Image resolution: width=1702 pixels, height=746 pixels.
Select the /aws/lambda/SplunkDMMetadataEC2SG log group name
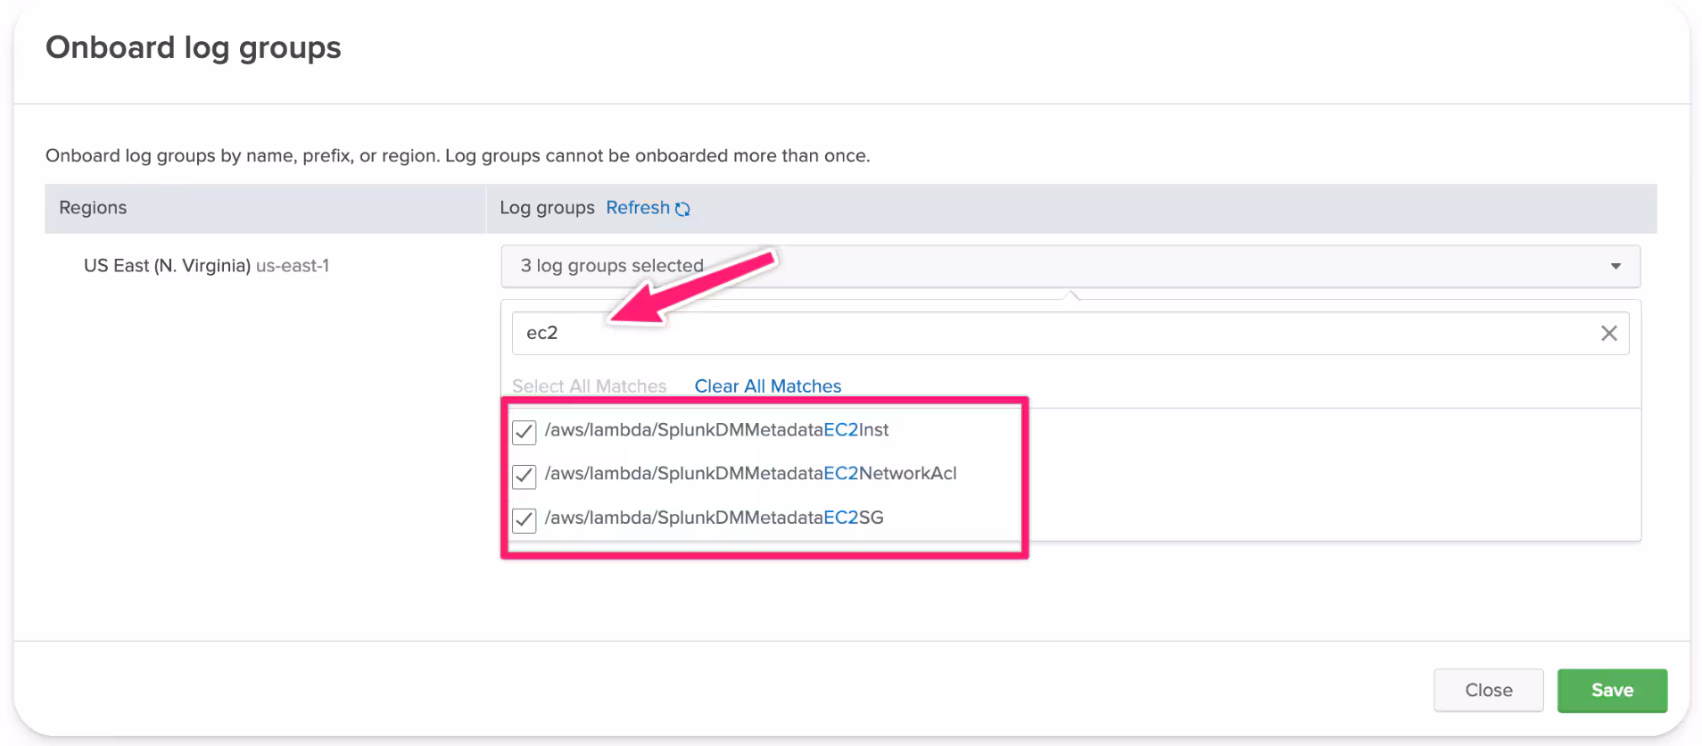coord(714,518)
